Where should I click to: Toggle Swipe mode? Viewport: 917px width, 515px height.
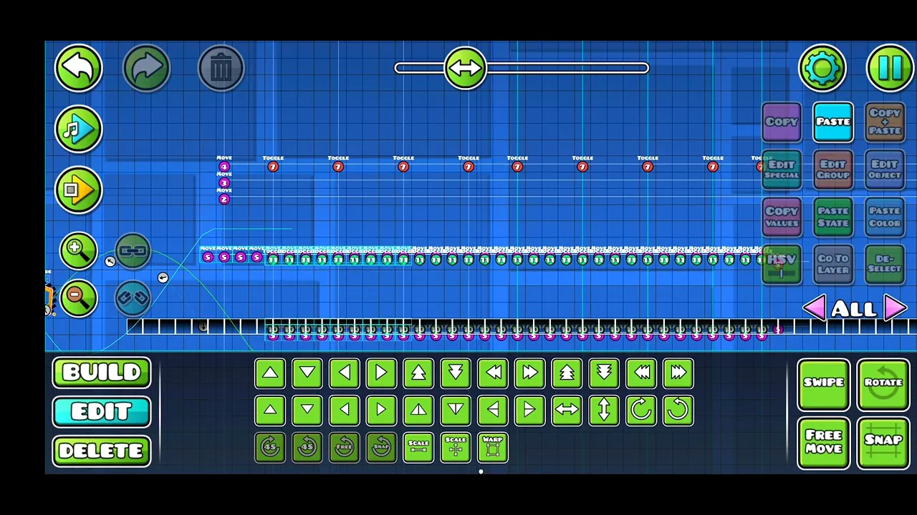pyautogui.click(x=823, y=384)
